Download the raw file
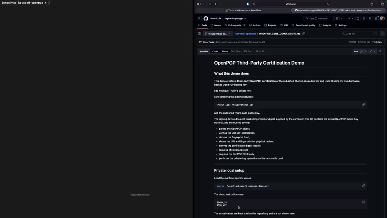The width and height of the screenshot is (387, 218). pos(365,51)
